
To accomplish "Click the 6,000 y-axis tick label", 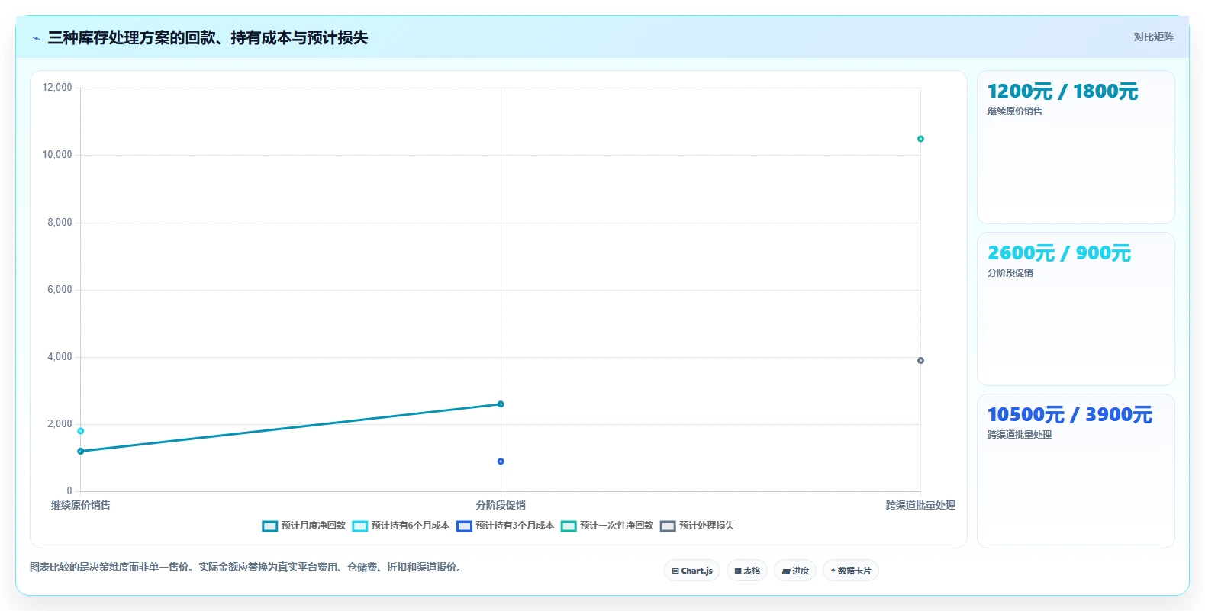I will 60,290.
